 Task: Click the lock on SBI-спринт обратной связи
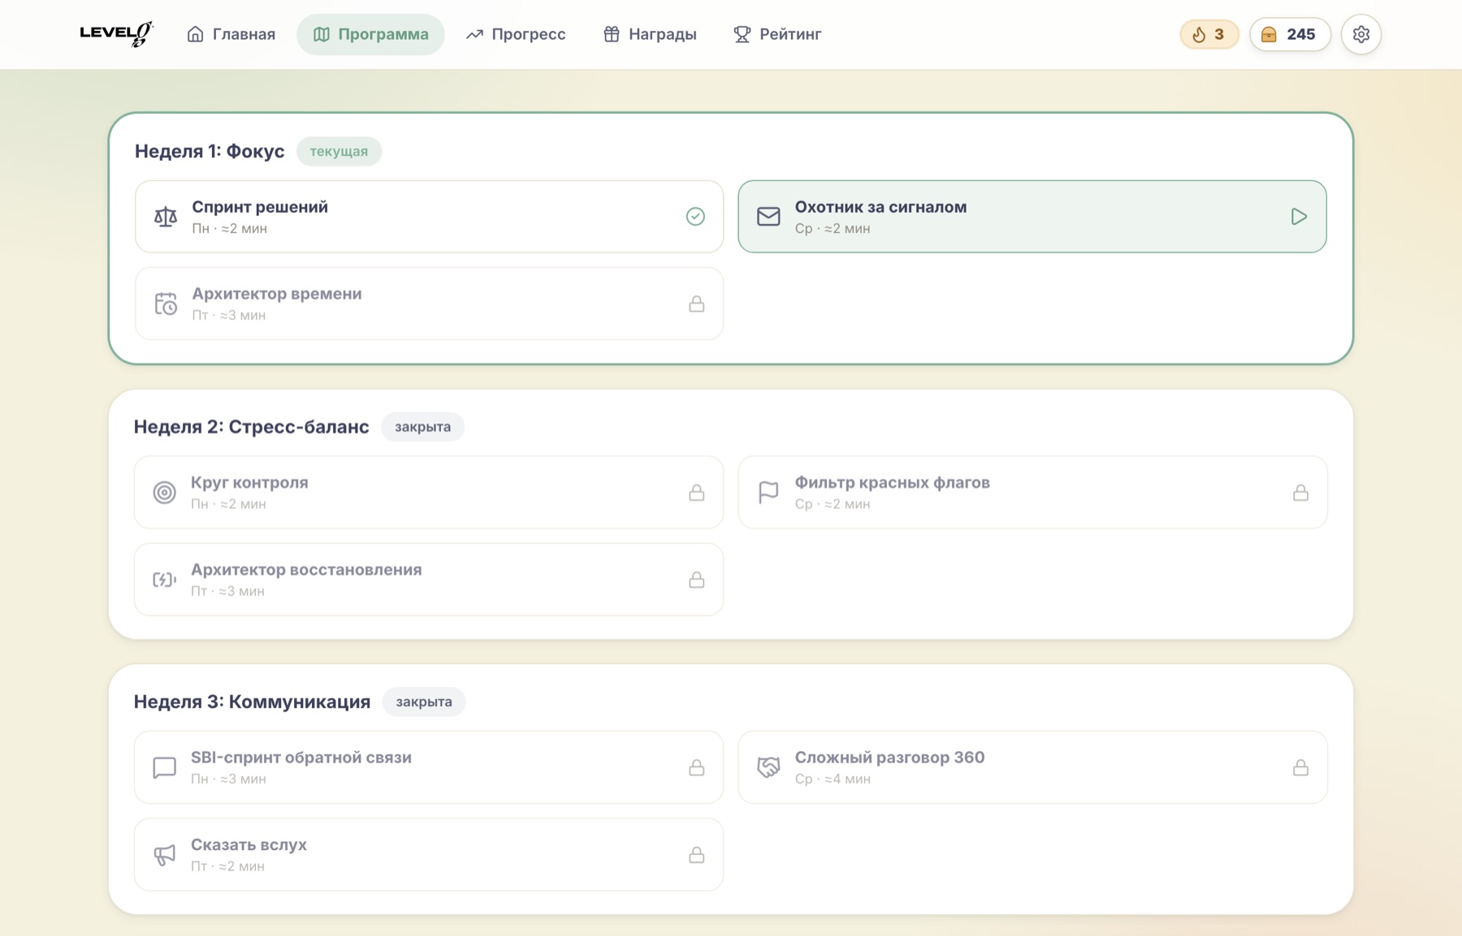tap(696, 768)
